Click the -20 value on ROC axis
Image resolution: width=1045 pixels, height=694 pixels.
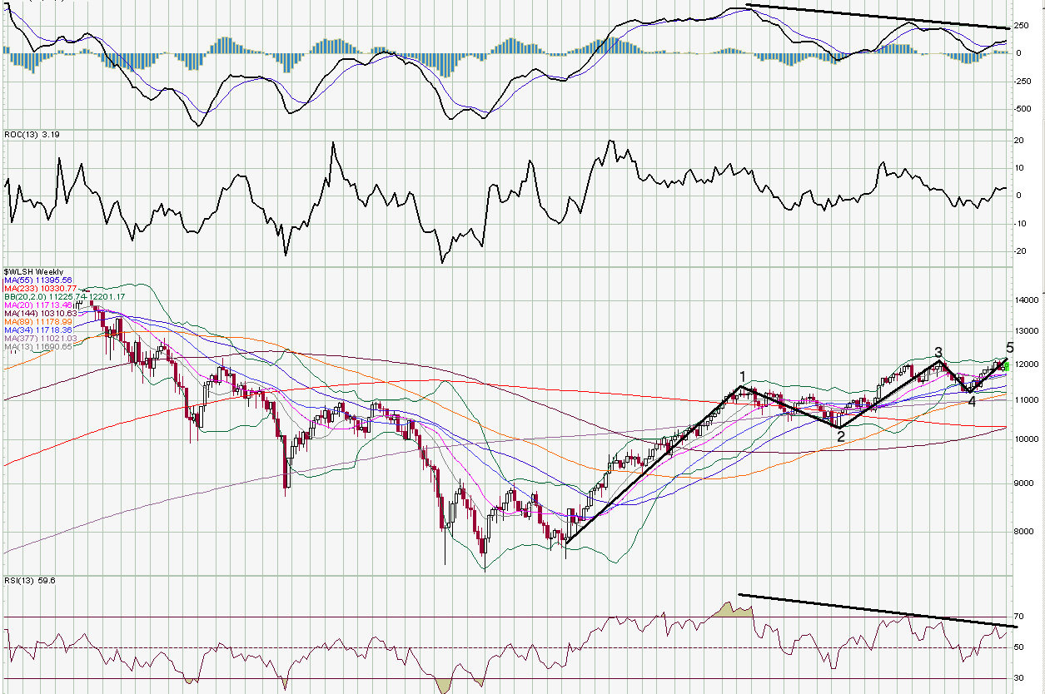[1019, 251]
